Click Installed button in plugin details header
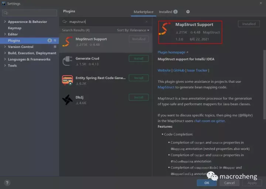Screen dimensions: 266x189 (x=249, y=24)
